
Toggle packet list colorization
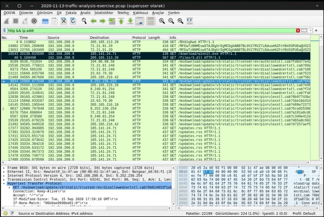pyautogui.click(x=151, y=21)
